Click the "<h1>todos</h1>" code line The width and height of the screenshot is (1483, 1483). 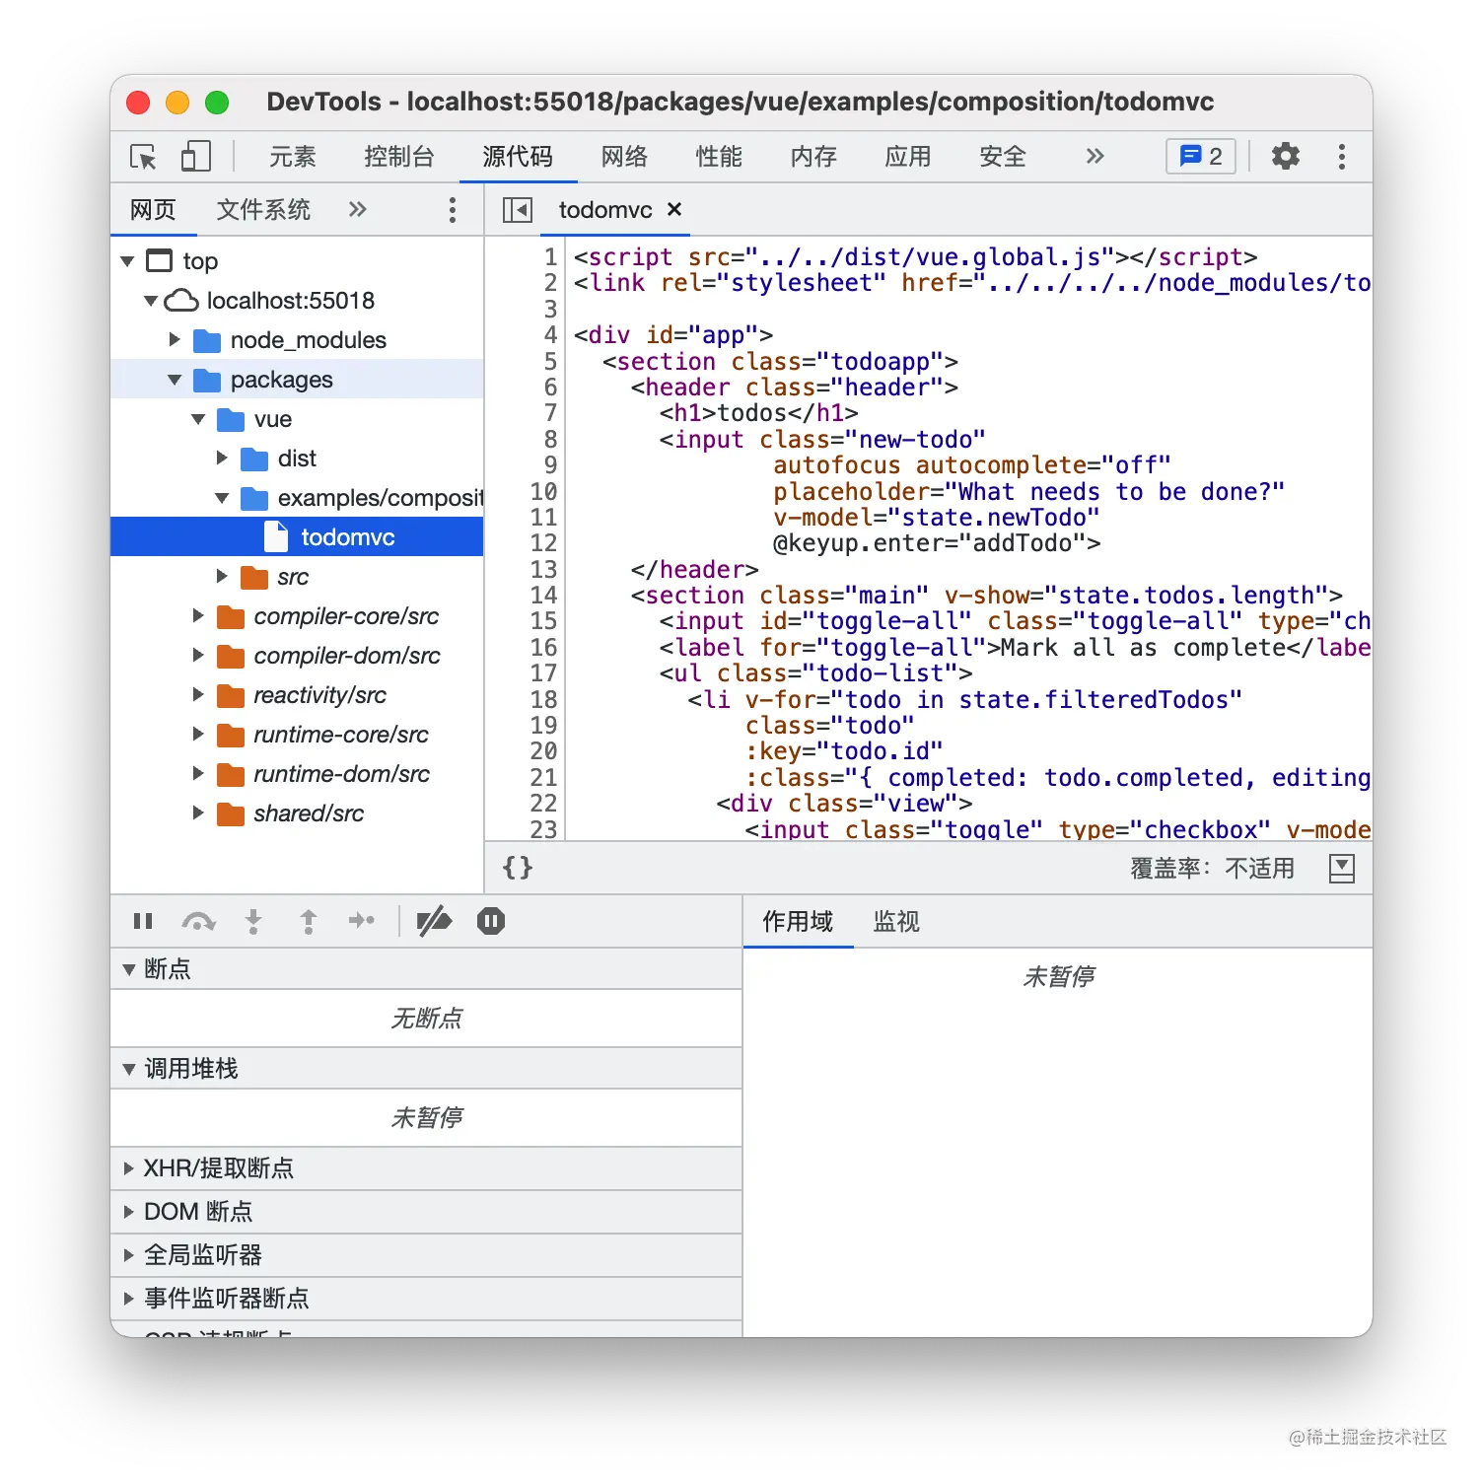coord(758,413)
